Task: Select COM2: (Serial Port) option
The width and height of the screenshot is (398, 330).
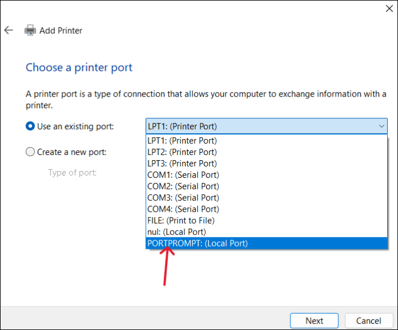Action: pos(183,186)
